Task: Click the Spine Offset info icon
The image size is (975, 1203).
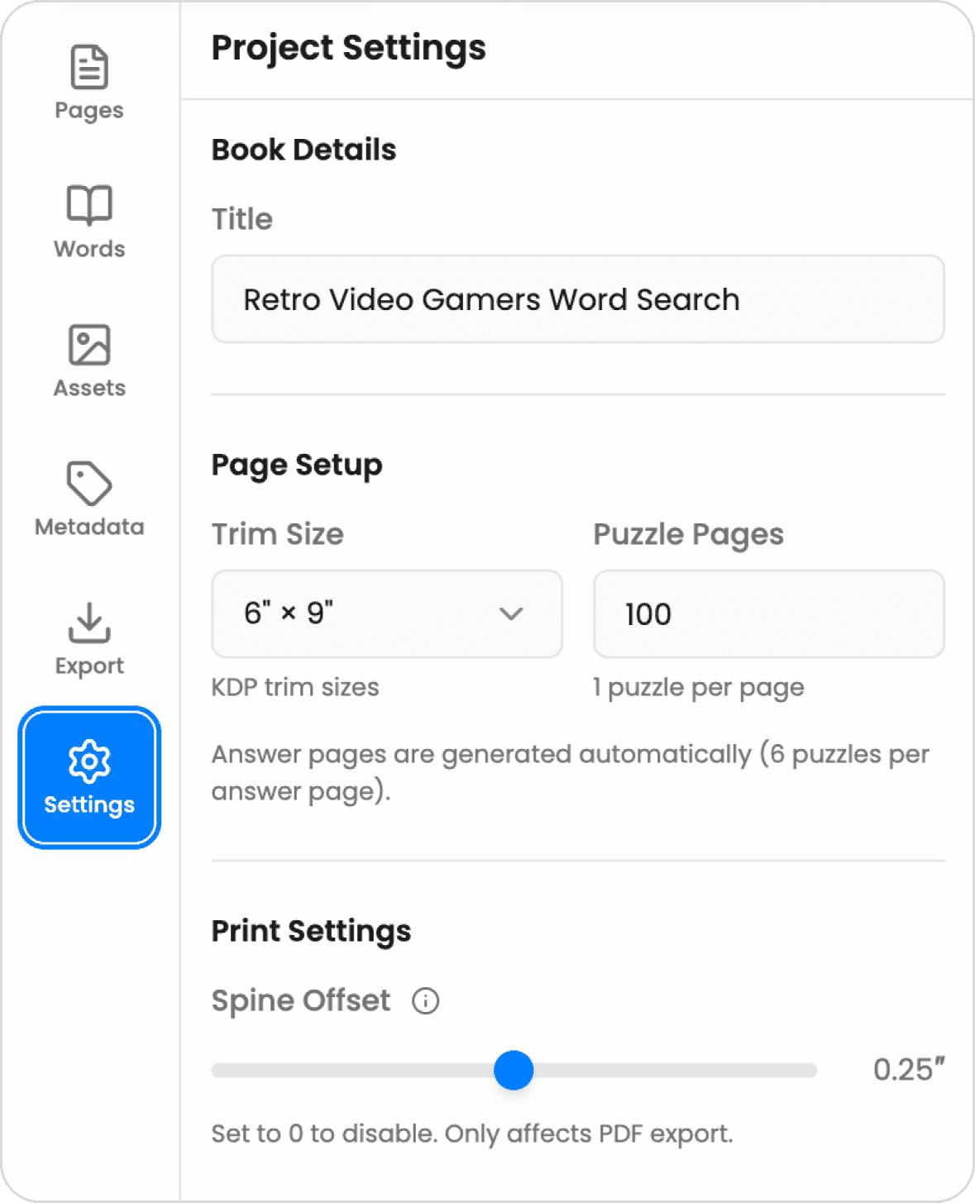Action: click(425, 1000)
